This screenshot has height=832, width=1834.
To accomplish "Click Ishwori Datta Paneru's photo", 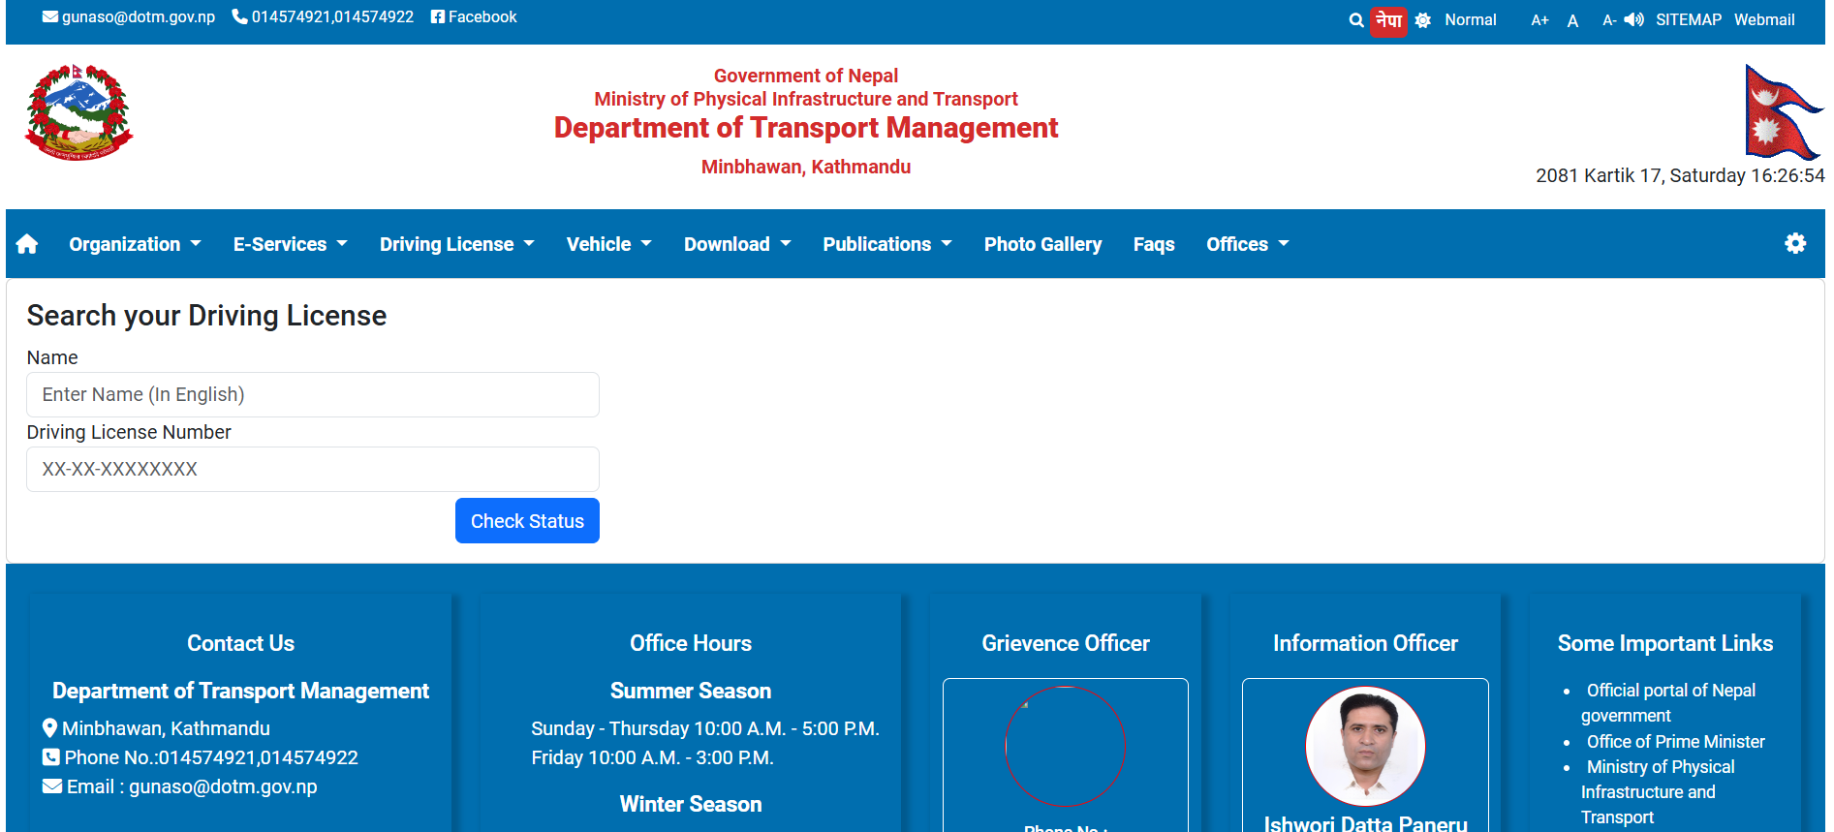I will pos(1365,746).
